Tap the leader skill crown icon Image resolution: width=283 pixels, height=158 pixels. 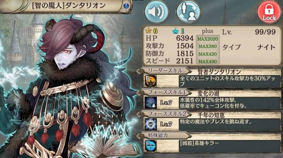(x=151, y=81)
